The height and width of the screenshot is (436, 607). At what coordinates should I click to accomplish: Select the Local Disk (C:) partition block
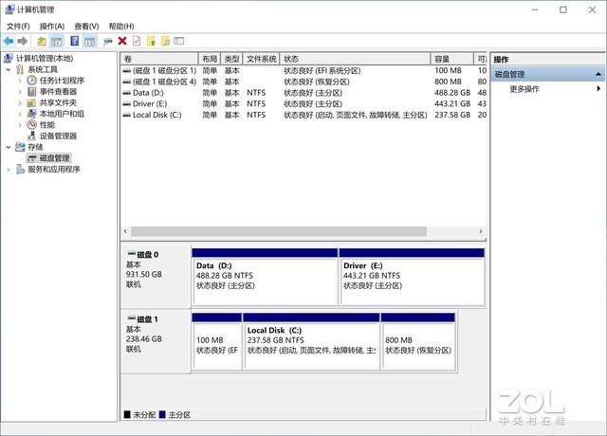[311, 341]
